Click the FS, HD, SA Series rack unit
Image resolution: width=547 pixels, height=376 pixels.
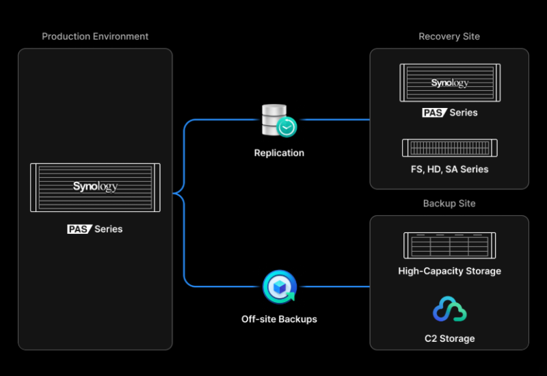tap(450, 148)
